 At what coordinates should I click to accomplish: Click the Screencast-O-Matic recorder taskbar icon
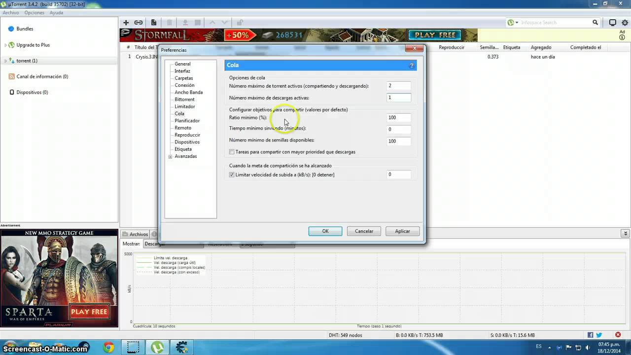[133, 347]
